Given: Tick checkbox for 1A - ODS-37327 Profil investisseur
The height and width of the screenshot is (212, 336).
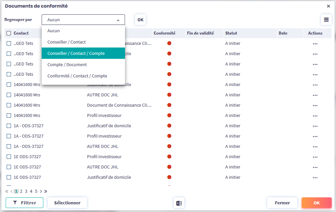Looking at the screenshot, I should point(9,136).
